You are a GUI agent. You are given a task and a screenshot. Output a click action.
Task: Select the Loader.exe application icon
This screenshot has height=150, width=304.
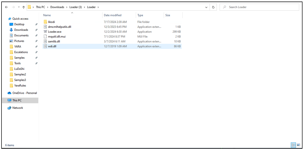45,32
